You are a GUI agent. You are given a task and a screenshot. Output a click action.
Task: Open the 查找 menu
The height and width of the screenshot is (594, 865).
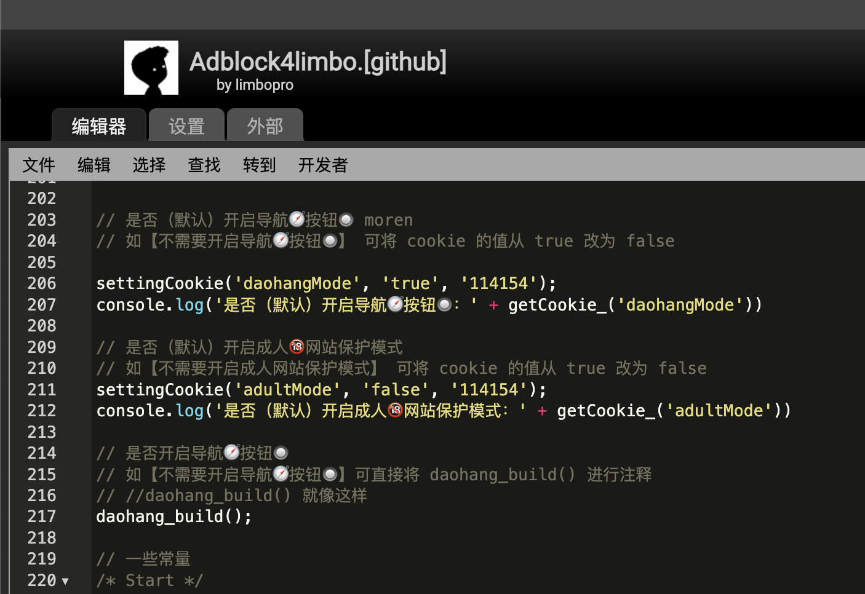pos(204,165)
